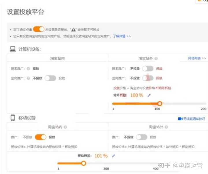Click the star favorite icon at top right
The height and width of the screenshot is (174, 208).
click(x=199, y=1)
